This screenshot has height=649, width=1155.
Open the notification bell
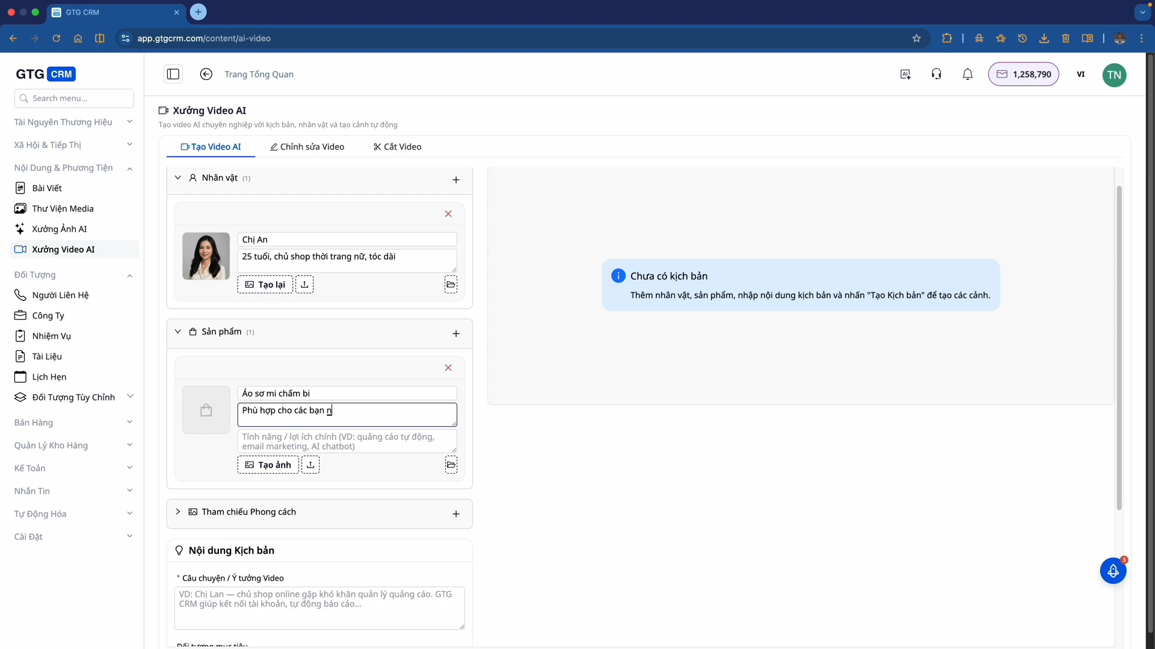(x=967, y=74)
